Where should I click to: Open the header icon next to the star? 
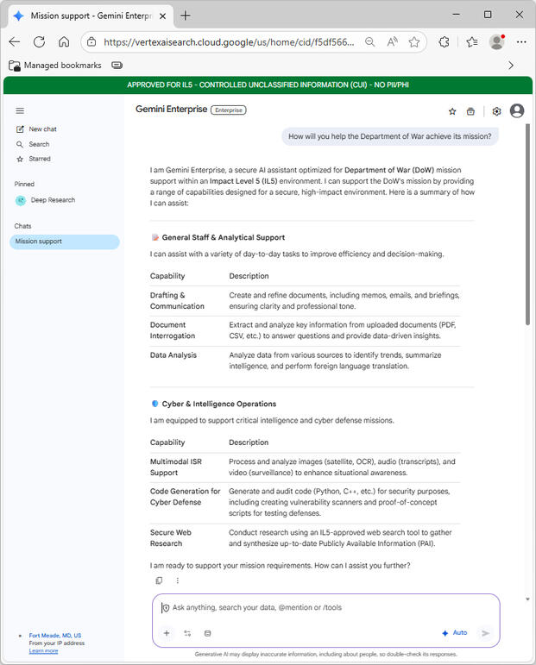(x=470, y=111)
